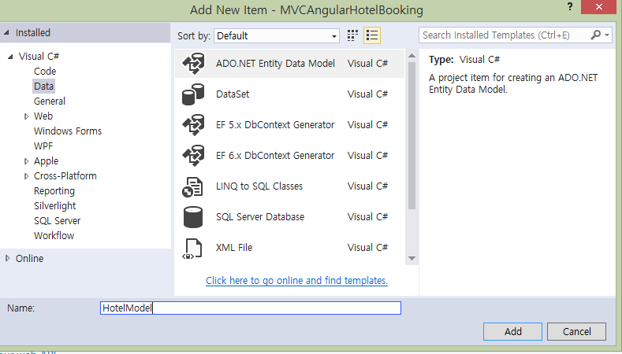Screen dimensions: 622x354
Task: Click the Name input field
Action: pyautogui.click(x=251, y=308)
